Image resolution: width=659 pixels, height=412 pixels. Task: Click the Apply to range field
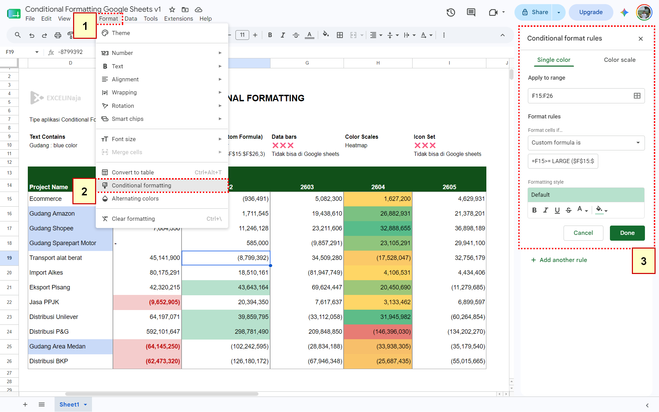coord(586,96)
